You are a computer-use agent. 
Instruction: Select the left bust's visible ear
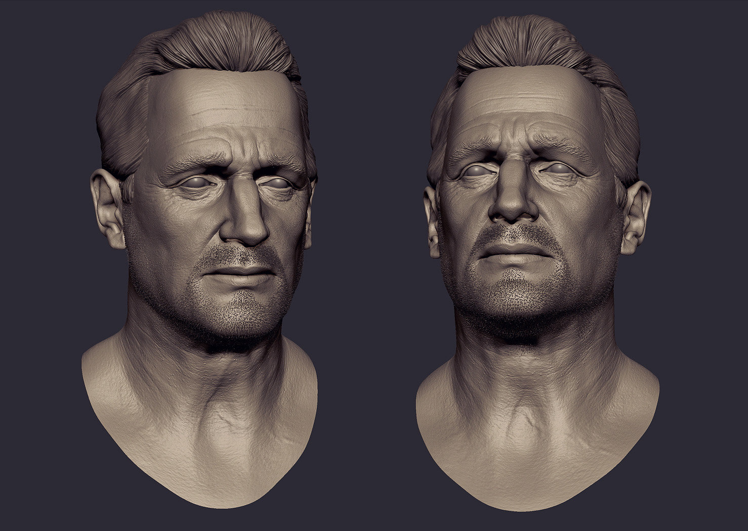click(x=108, y=209)
